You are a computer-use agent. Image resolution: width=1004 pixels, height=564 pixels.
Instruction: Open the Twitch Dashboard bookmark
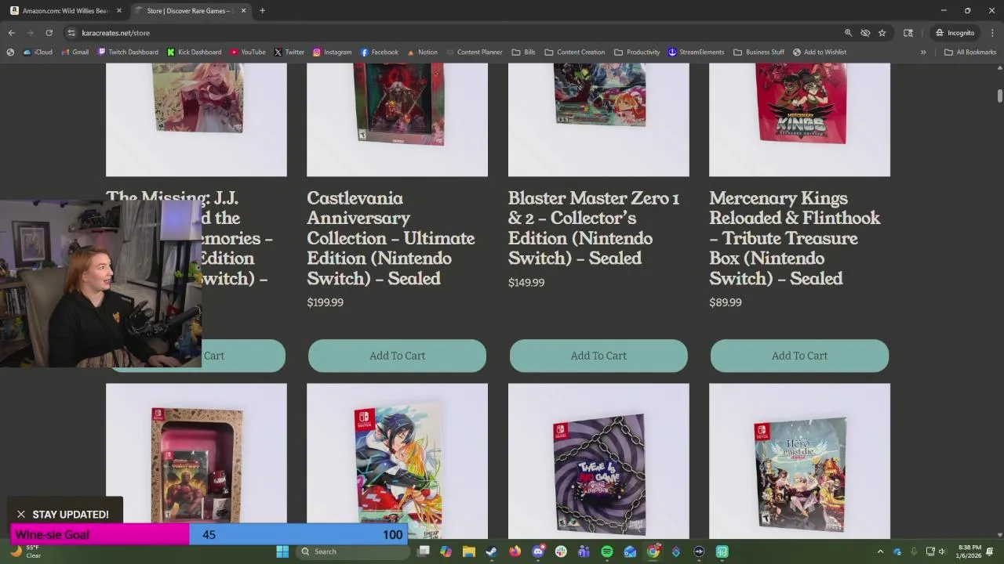[x=128, y=52]
